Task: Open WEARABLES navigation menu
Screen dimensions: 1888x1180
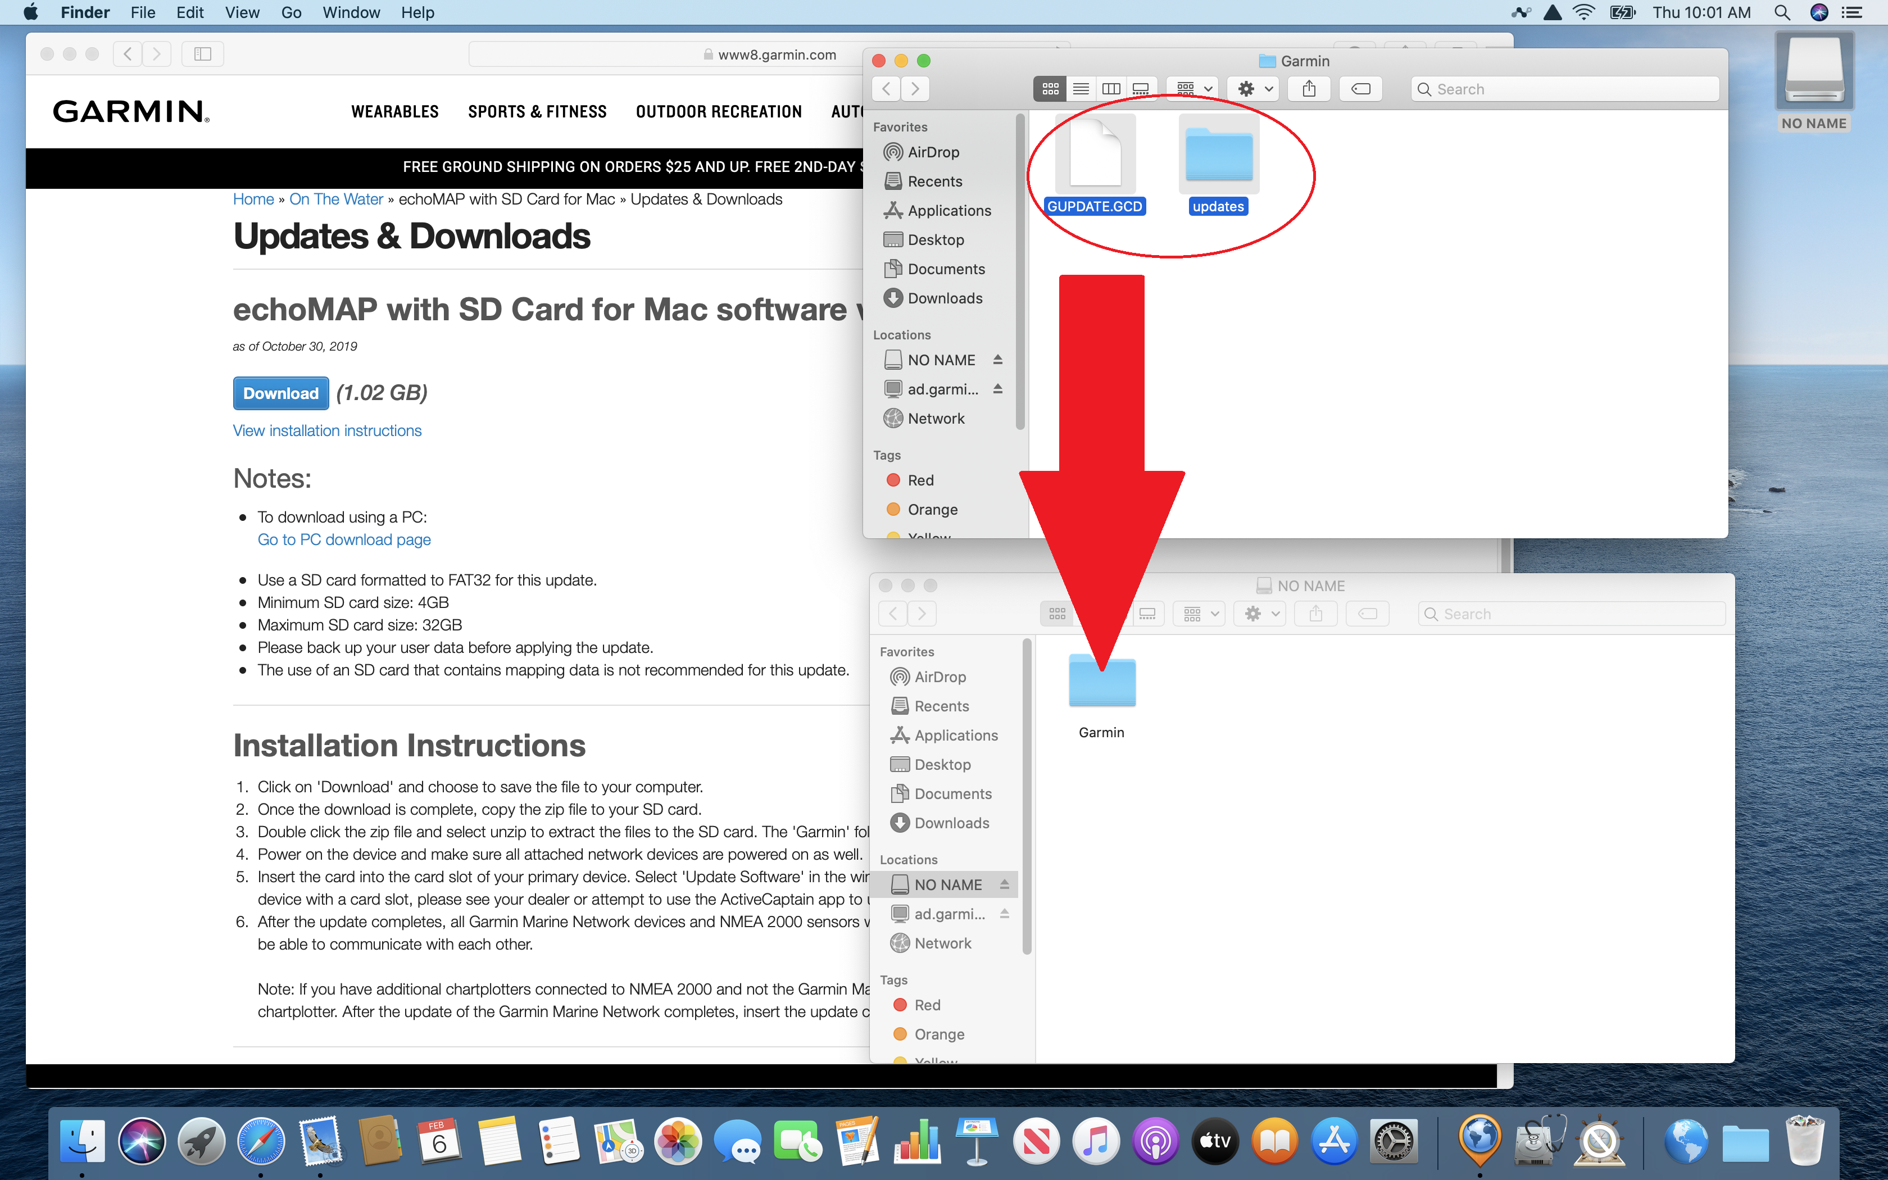Action: click(x=395, y=112)
